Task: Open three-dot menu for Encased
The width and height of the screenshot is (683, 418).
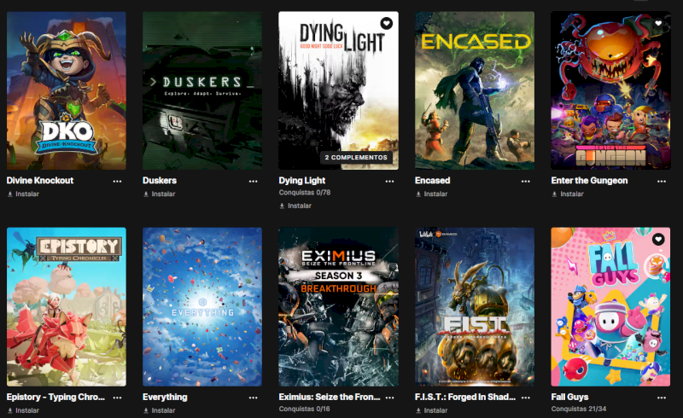Action: click(x=526, y=181)
